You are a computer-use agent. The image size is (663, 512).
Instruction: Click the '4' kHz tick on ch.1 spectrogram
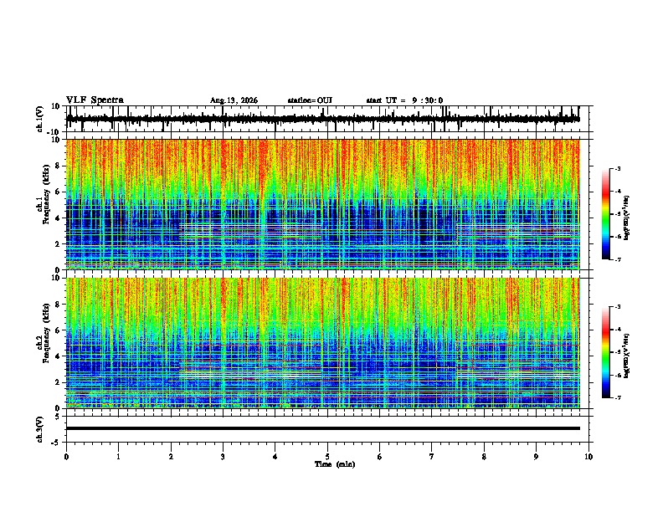[x=58, y=218]
